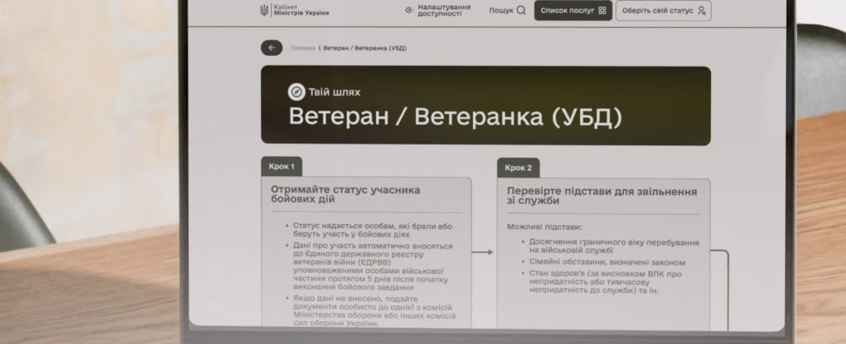The image size is (846, 344).
Task: Click Ветеран / Ветеранка (УБД) breadcrumb item
Action: pyautogui.click(x=365, y=48)
